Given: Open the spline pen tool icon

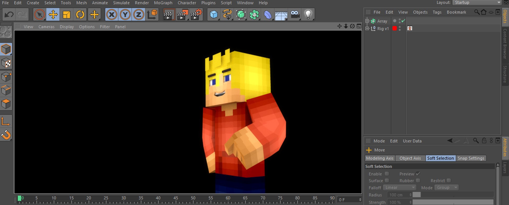Looking at the screenshot, I should [x=227, y=14].
